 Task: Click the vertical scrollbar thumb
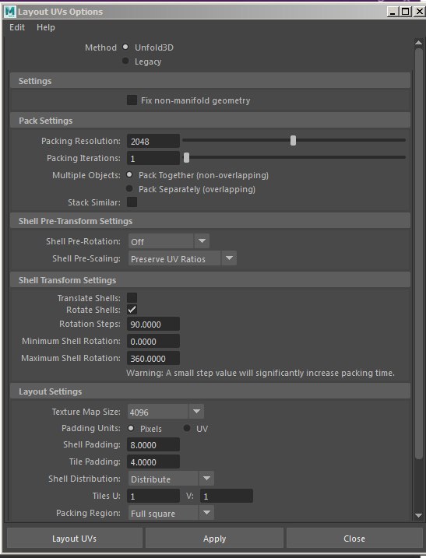point(418,254)
